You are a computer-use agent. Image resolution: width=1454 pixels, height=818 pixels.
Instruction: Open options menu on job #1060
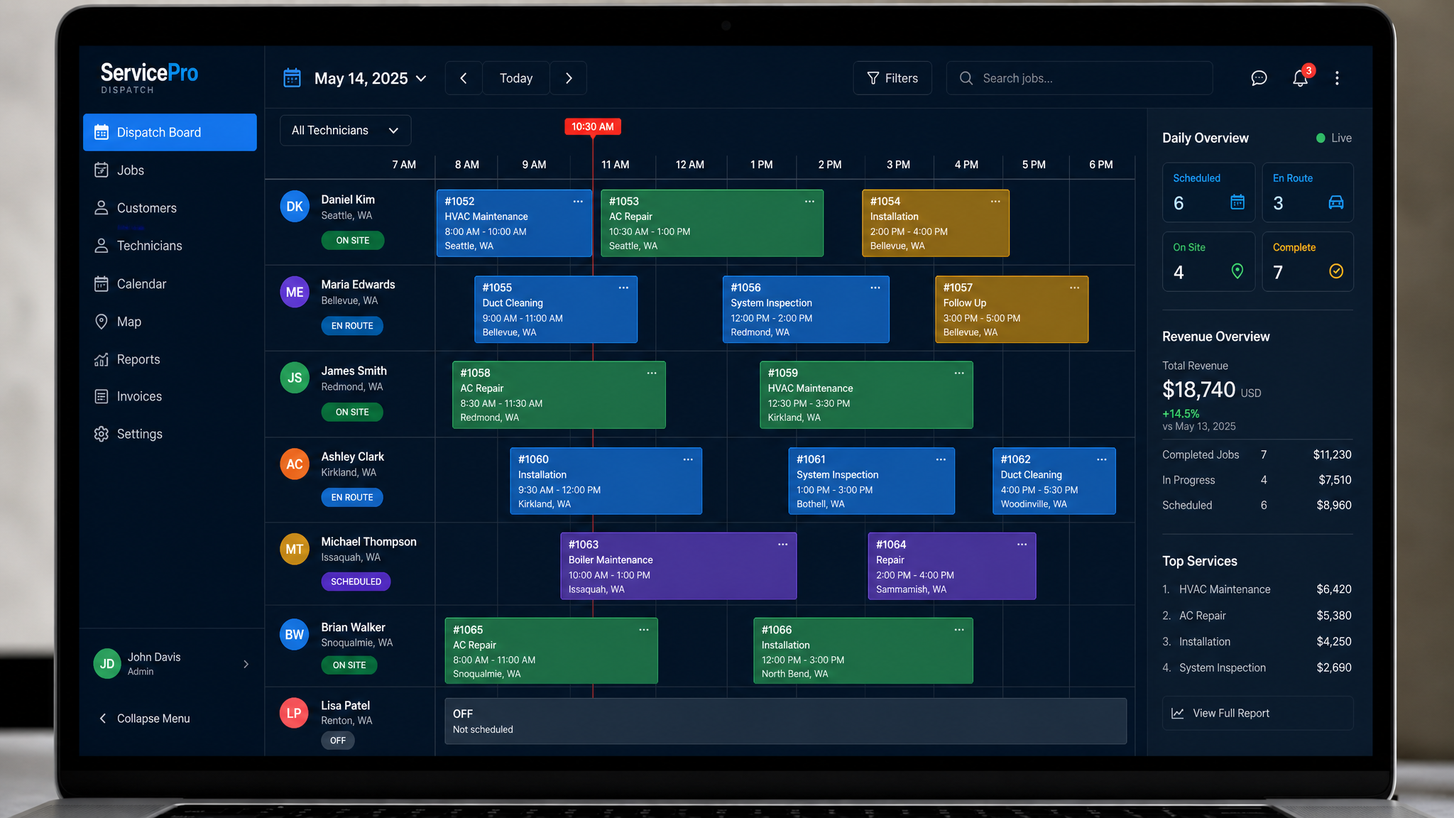pyautogui.click(x=688, y=459)
